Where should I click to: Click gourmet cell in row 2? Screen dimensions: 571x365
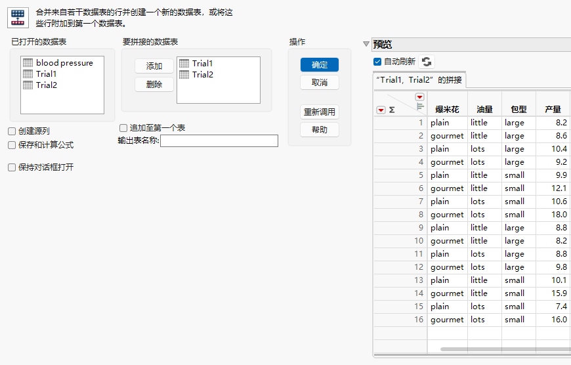click(447, 136)
